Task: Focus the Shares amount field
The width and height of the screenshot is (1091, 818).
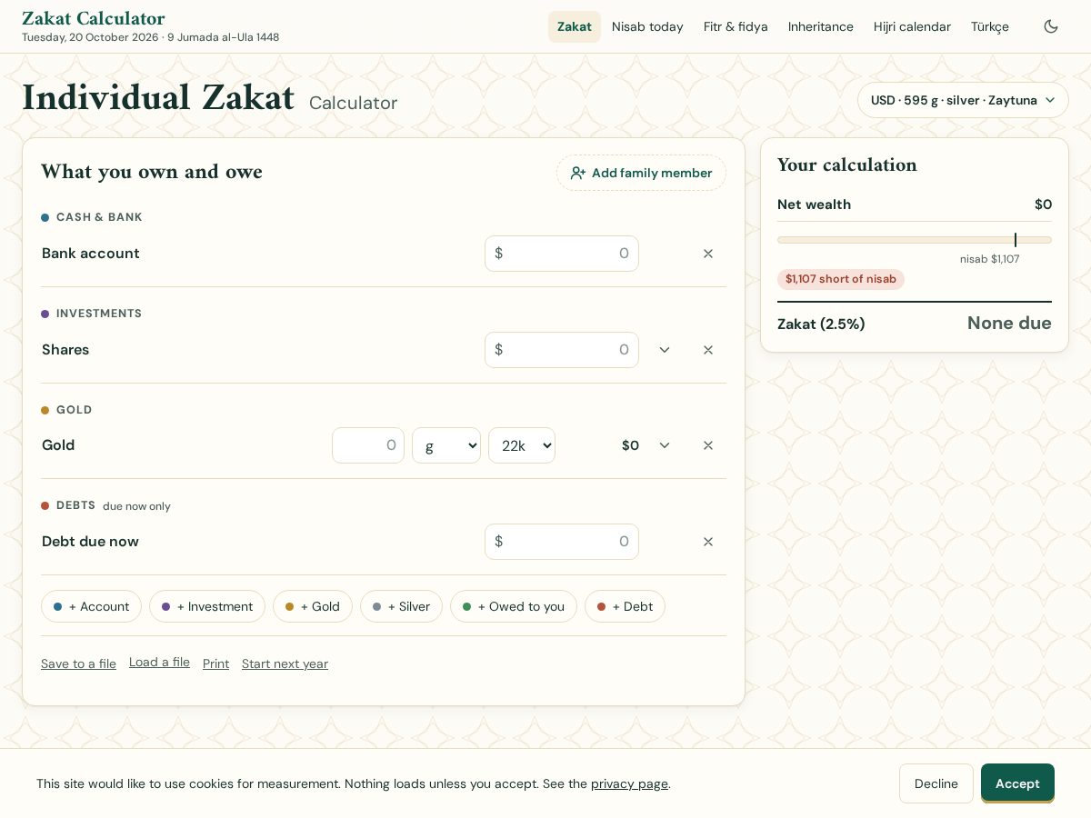Action: [x=562, y=350]
